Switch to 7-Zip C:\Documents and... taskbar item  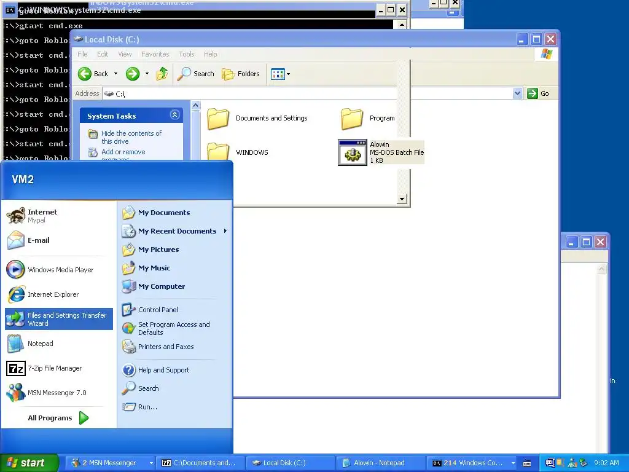click(200, 463)
